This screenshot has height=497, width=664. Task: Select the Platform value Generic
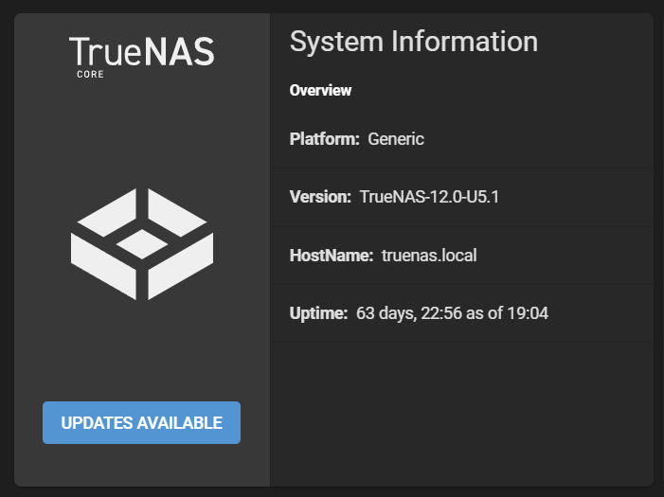(396, 139)
